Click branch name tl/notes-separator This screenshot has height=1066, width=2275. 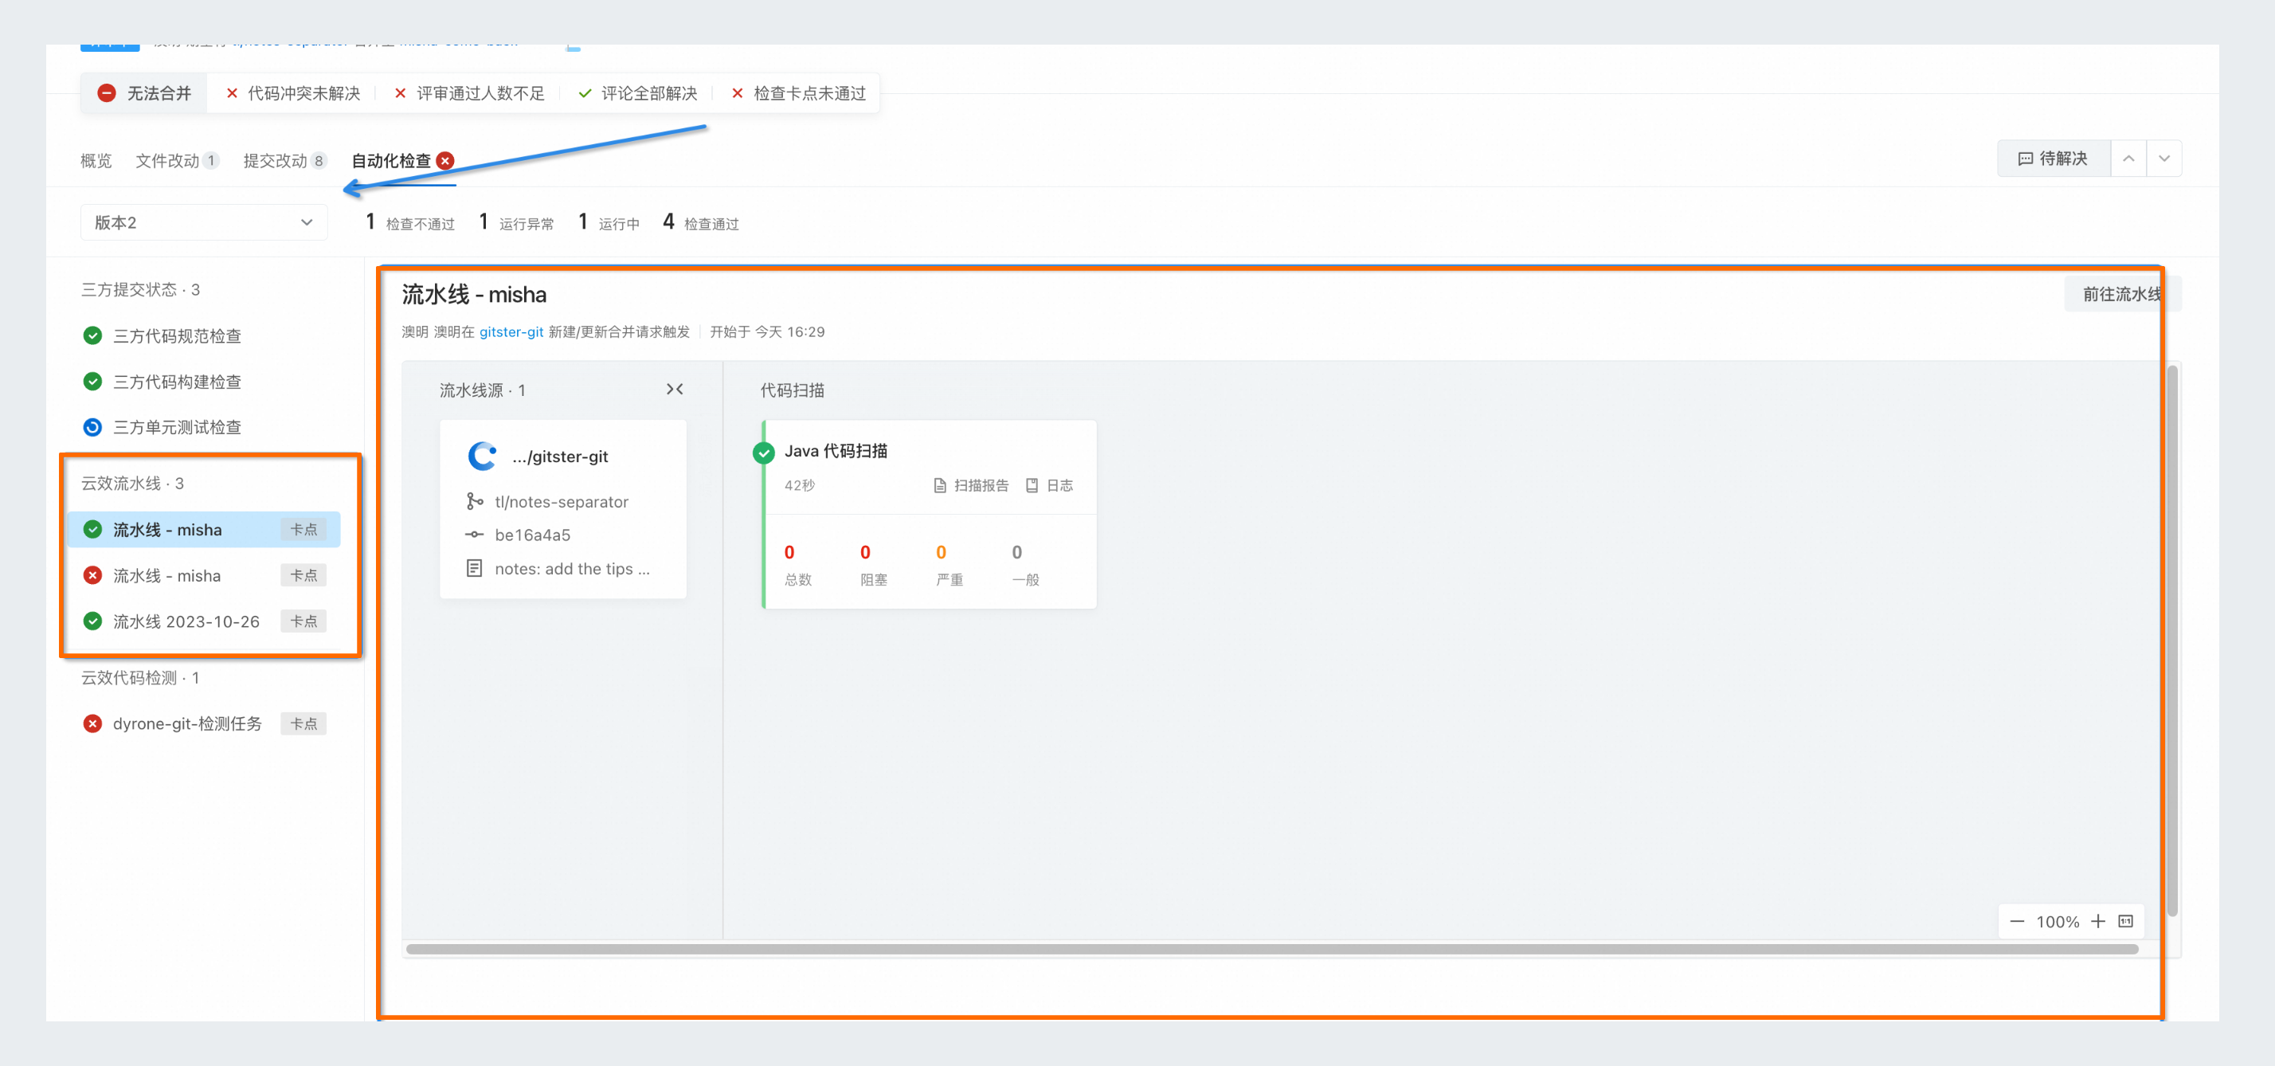tap(562, 502)
